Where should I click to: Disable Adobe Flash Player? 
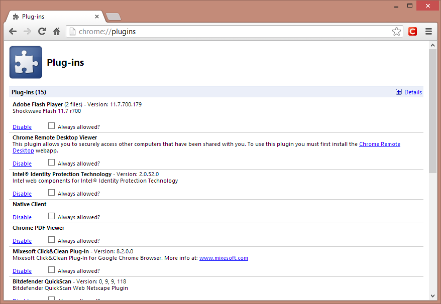pyautogui.click(x=22, y=127)
